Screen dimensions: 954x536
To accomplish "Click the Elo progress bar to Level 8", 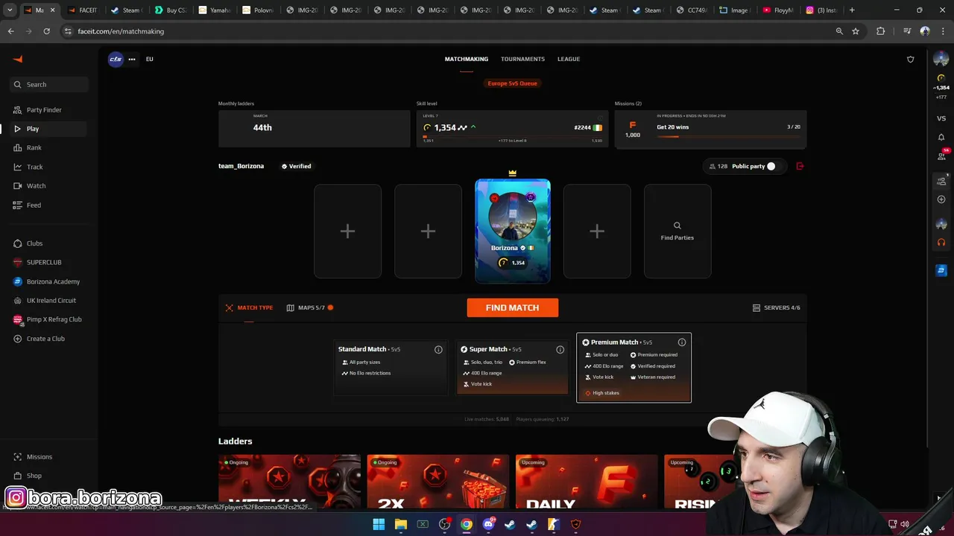I will coord(512,137).
